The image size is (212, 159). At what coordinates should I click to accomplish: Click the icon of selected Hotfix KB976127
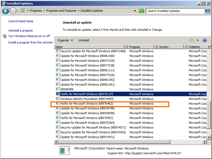(x=58, y=94)
